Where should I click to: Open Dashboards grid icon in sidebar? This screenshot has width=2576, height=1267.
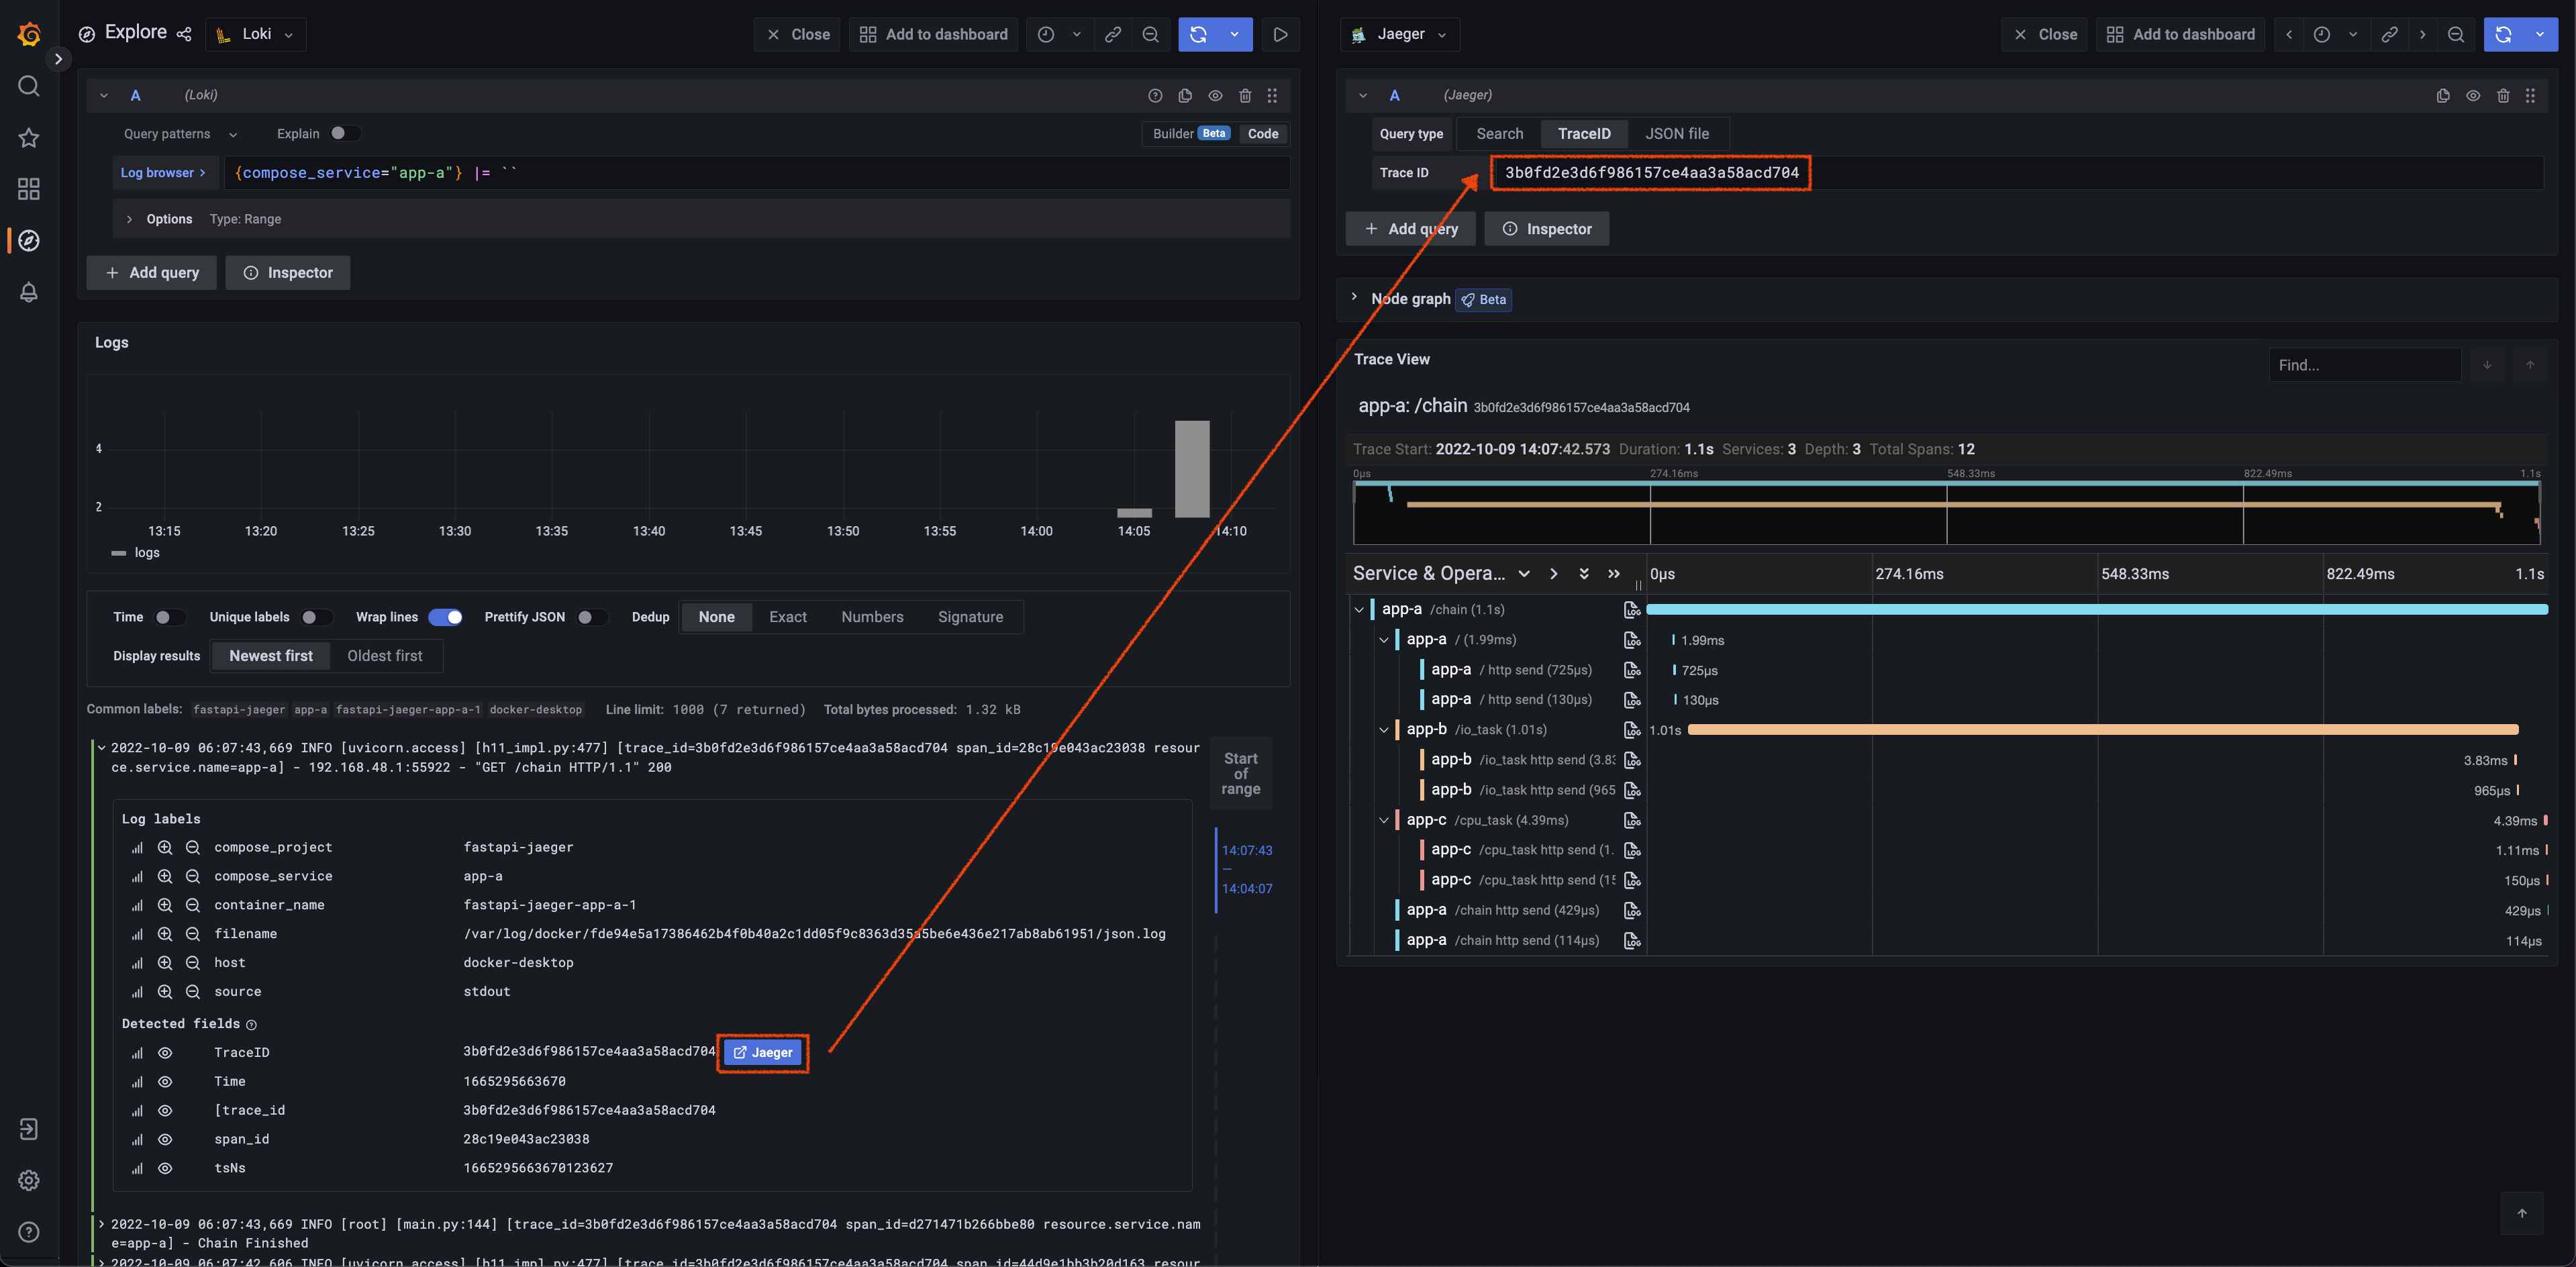(29, 189)
